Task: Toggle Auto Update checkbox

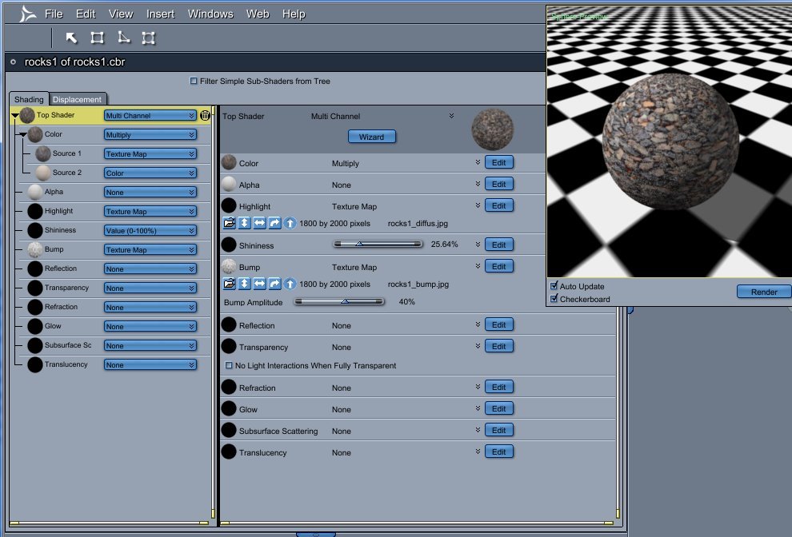Action: tap(554, 285)
